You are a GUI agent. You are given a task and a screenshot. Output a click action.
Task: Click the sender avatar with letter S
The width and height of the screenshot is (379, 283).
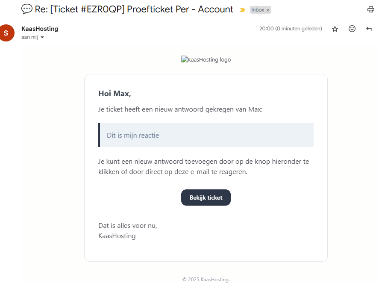coord(6,33)
